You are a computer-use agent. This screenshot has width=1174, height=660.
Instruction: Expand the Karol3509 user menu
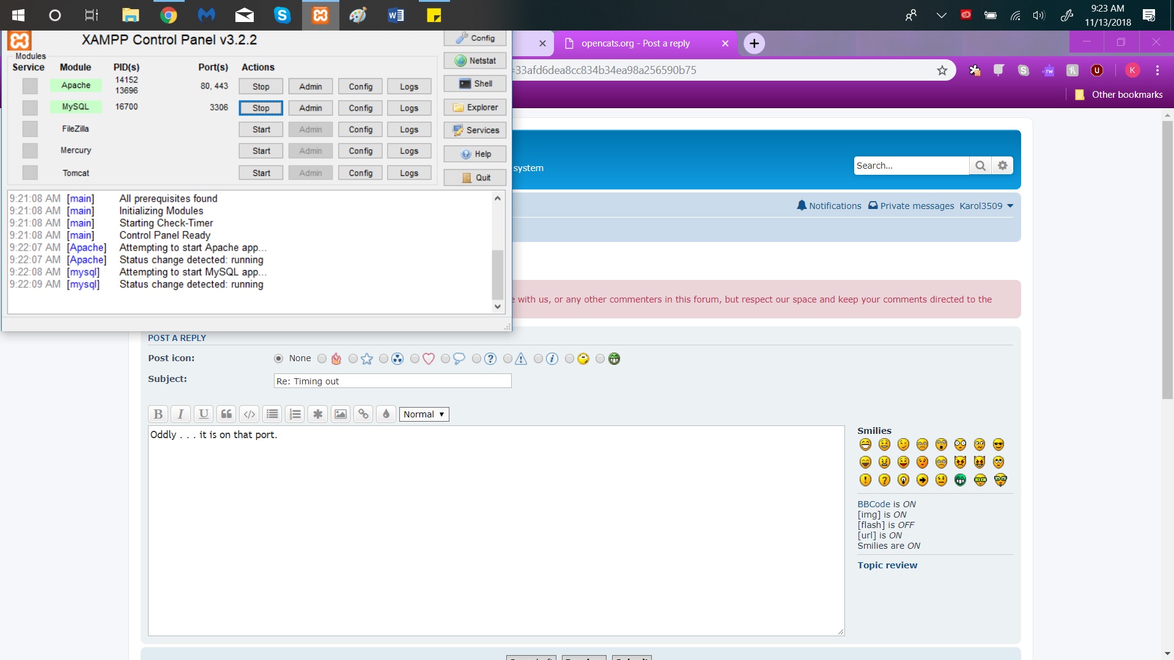tap(986, 206)
